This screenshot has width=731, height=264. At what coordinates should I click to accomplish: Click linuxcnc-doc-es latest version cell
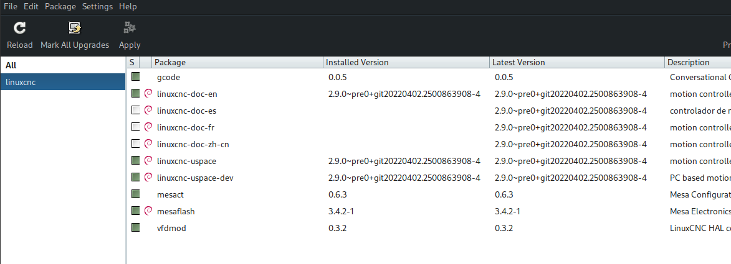pyautogui.click(x=571, y=111)
